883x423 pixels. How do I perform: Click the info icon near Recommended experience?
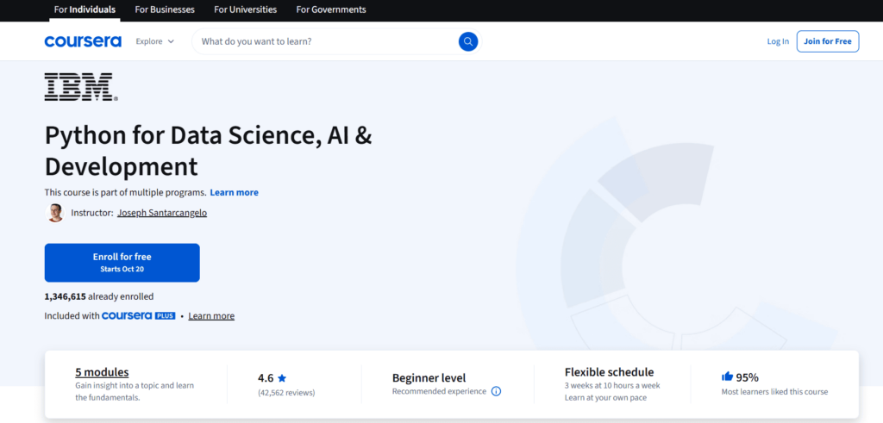496,391
